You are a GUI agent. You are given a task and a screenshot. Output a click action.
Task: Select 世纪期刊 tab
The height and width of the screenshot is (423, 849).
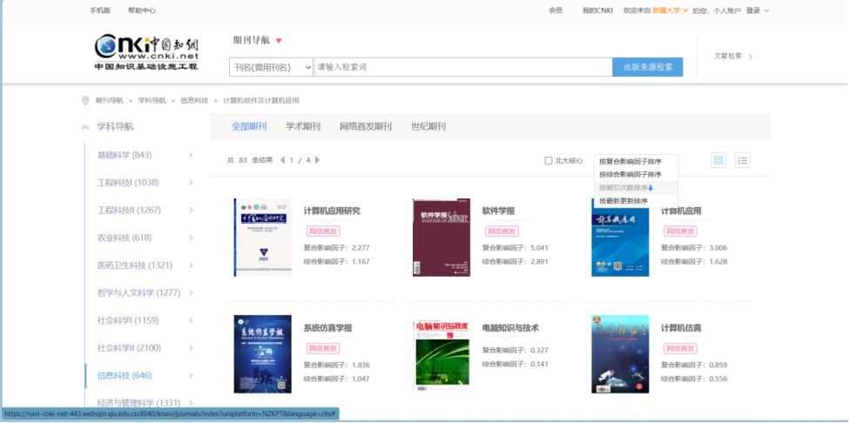428,126
